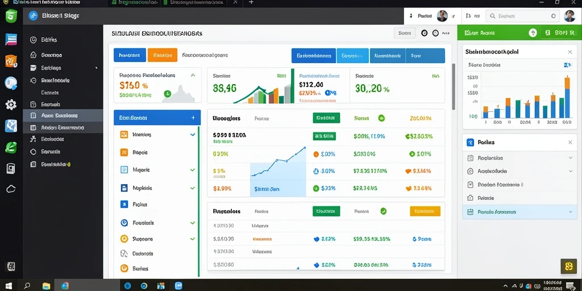
Task: Click the main content vertical scrollbar
Action: click(x=453, y=86)
